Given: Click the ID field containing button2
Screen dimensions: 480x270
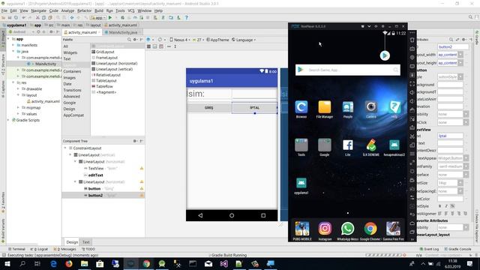Looking at the screenshot, I should (453, 47).
